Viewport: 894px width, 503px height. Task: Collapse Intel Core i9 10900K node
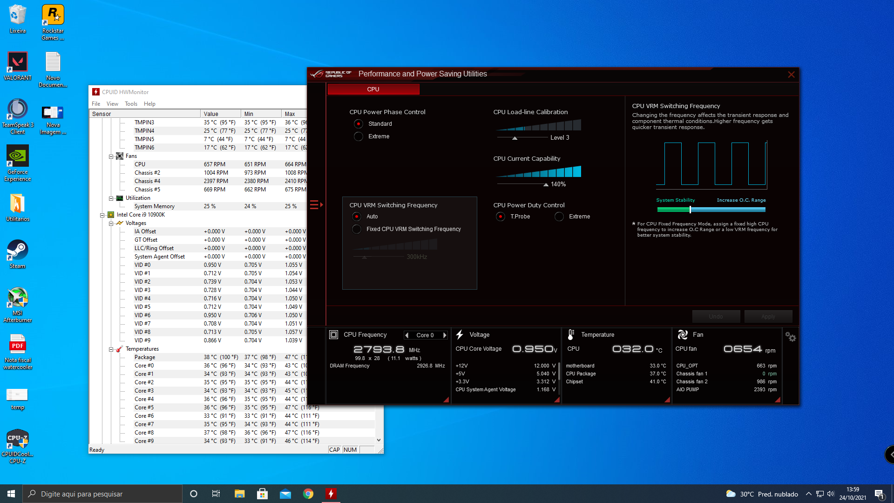[102, 215]
